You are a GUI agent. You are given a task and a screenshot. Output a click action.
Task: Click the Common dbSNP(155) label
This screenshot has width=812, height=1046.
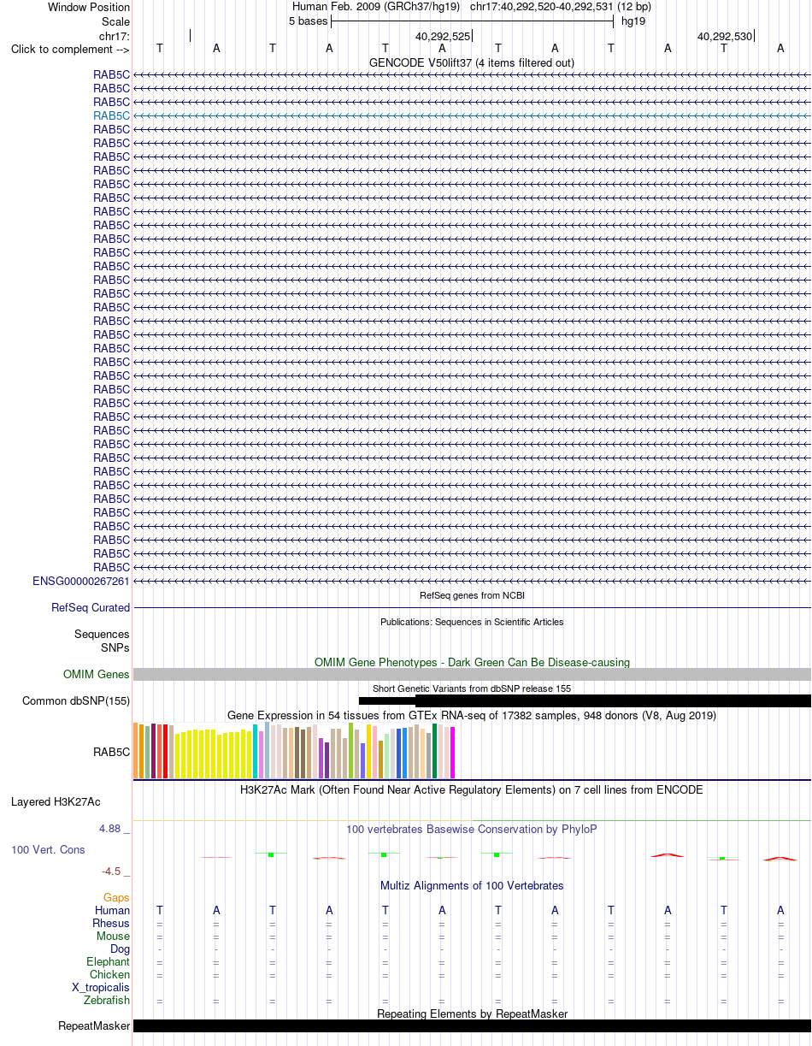click(76, 701)
